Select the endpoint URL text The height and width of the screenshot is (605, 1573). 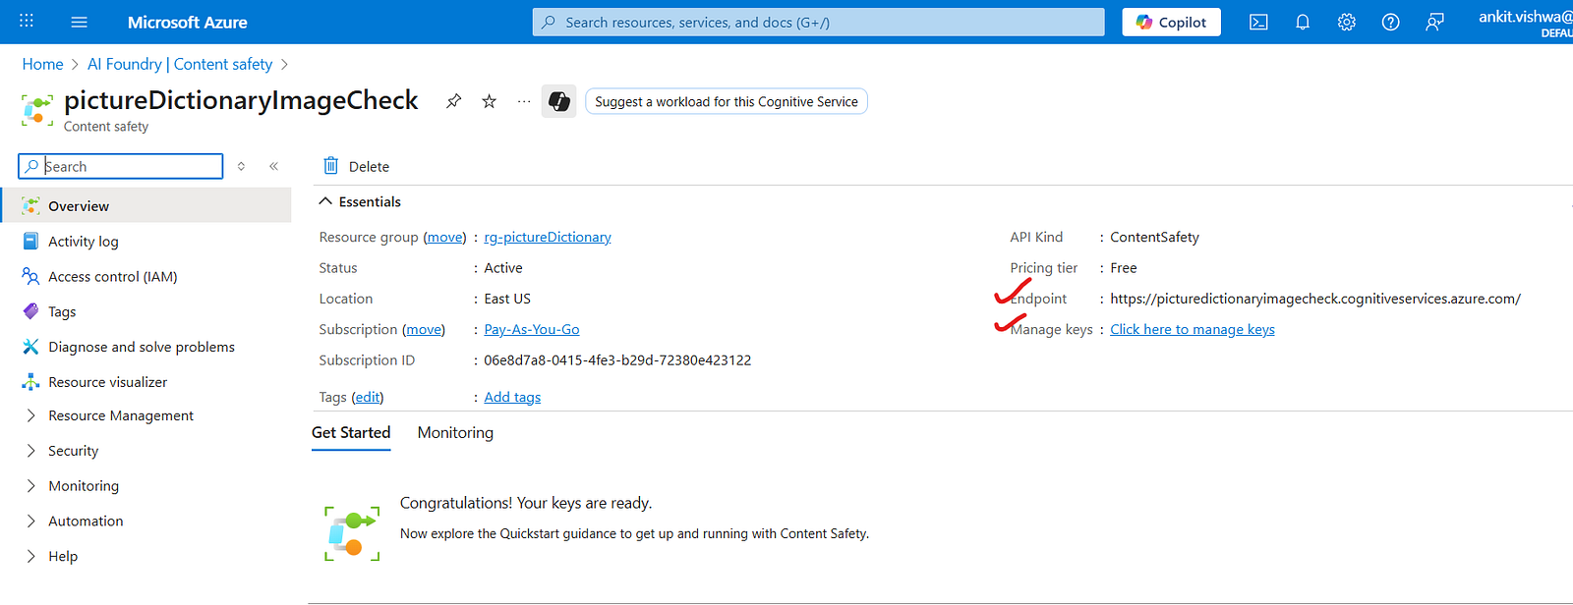coord(1315,299)
